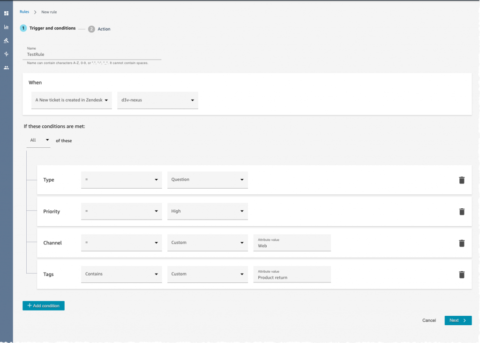Open the dashboard icon in the sidebar
This screenshot has width=480, height=343.
tap(6, 13)
